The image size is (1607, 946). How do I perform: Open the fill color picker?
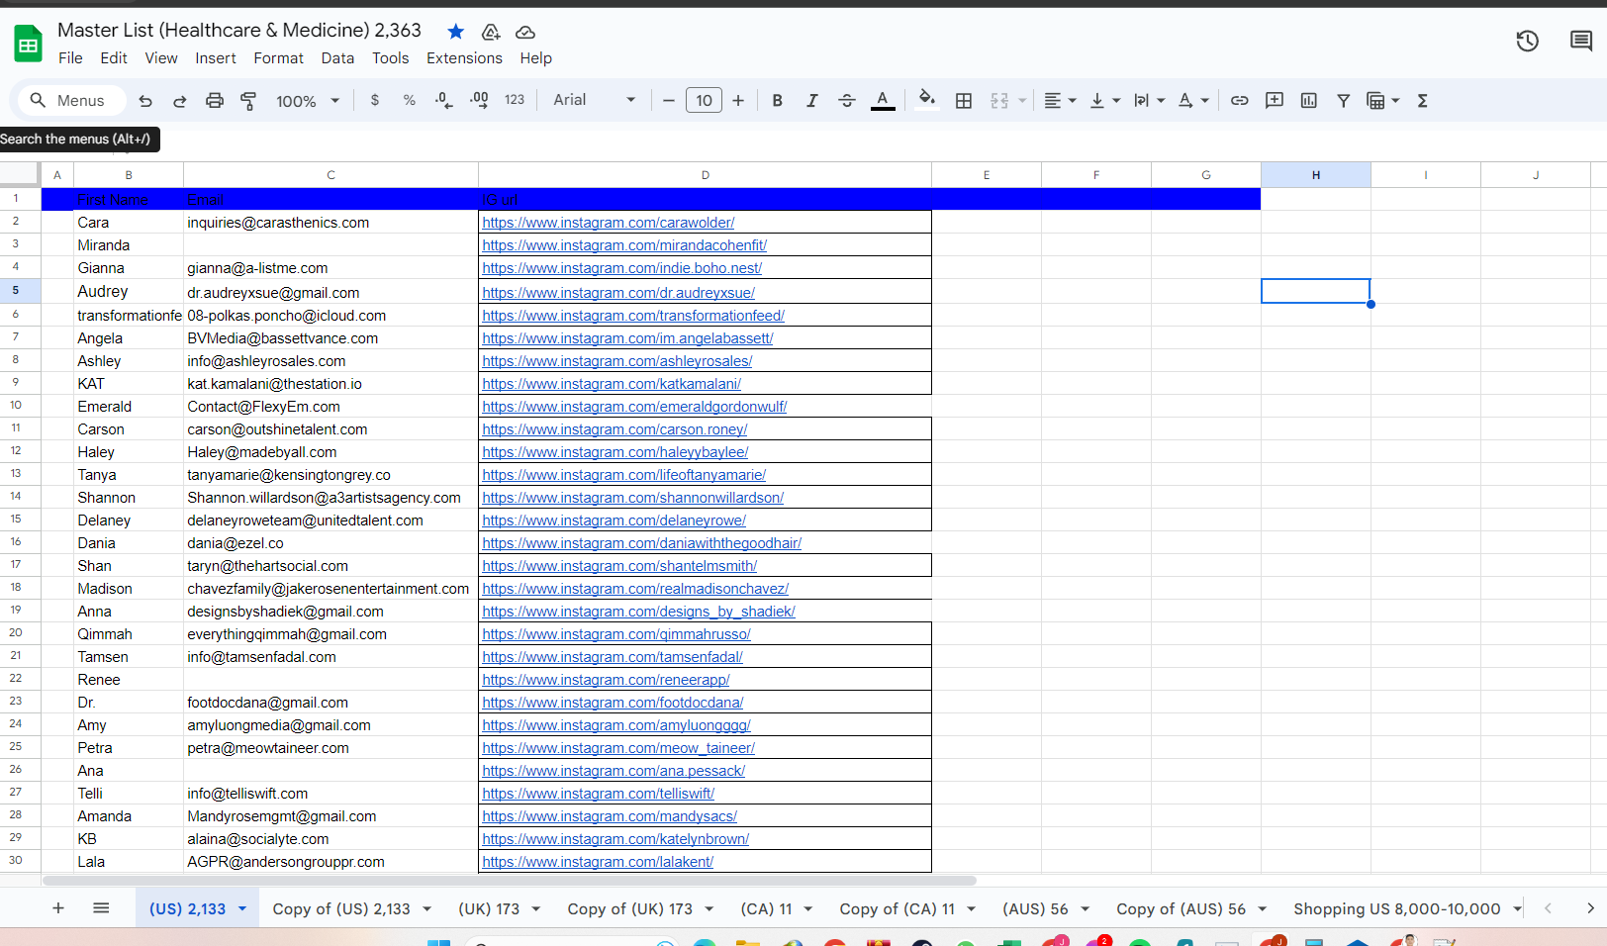(927, 99)
